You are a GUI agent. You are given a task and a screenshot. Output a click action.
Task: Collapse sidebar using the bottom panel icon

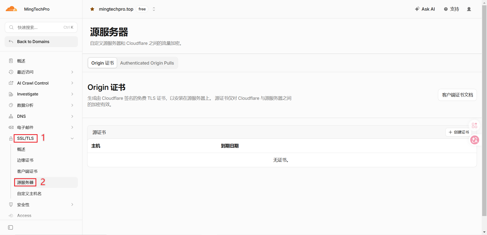[x=10, y=227]
